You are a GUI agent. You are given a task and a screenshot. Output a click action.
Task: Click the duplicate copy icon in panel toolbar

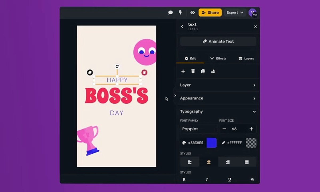click(x=203, y=71)
